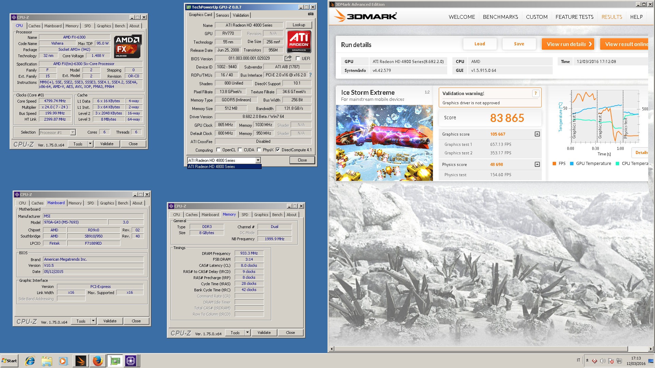Click the 3DMark window title bar icon
The width and height of the screenshot is (655, 368).
pos(332,4)
